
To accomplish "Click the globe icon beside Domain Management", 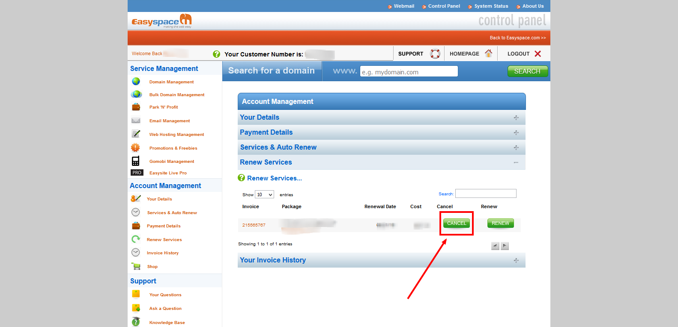I will (x=136, y=81).
